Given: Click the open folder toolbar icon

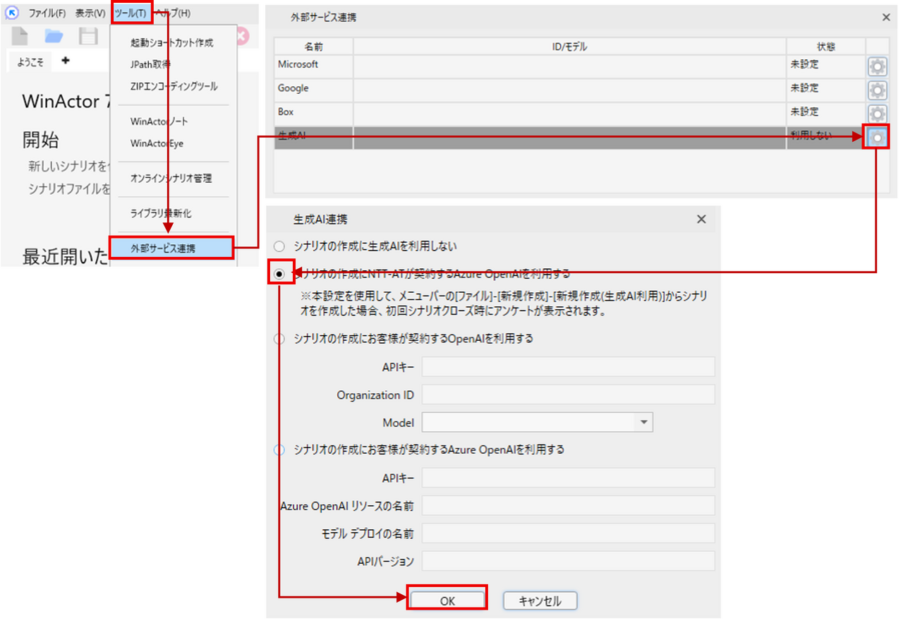Looking at the screenshot, I should [54, 36].
